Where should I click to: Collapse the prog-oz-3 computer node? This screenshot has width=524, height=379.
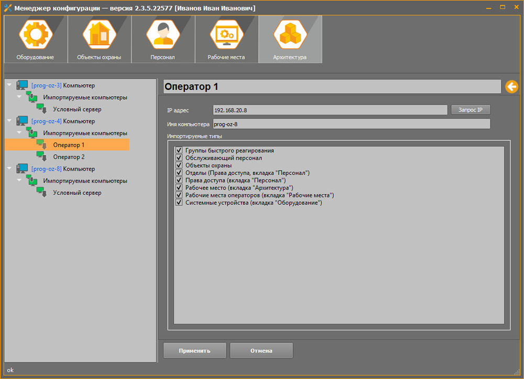coord(9,85)
